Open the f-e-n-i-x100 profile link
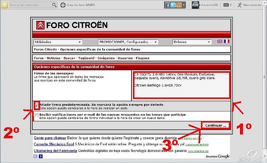The image size is (267, 163). click(x=209, y=5)
